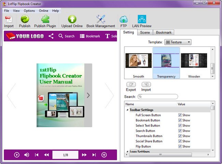This screenshot has height=164, width=222.
Task: Open the Options menu
Action: pyautogui.click(x=29, y=11)
